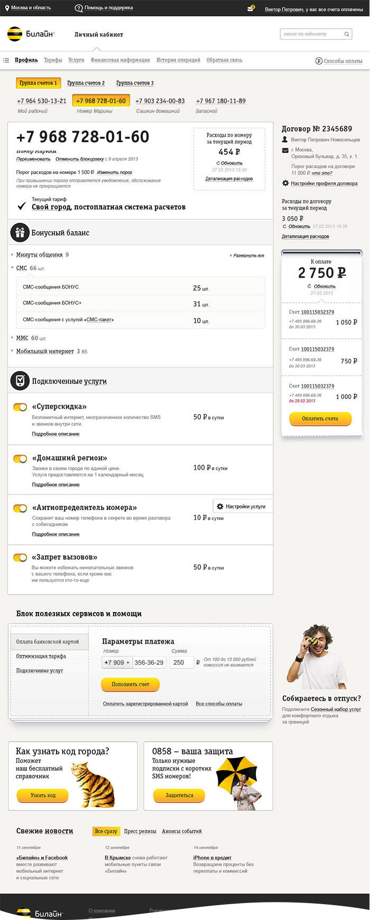Expand the Минуты общения bonus row

[13, 255]
